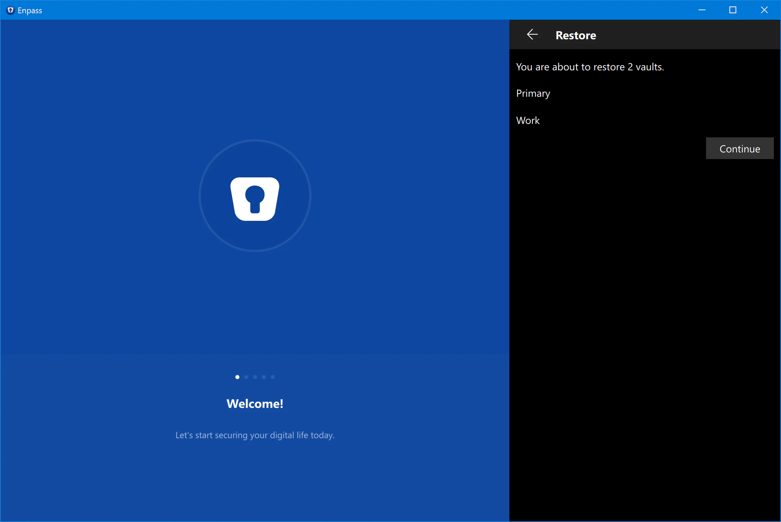Screen dimensions: 781x522
Task: Maximize the Enpass window
Action: click(x=733, y=10)
